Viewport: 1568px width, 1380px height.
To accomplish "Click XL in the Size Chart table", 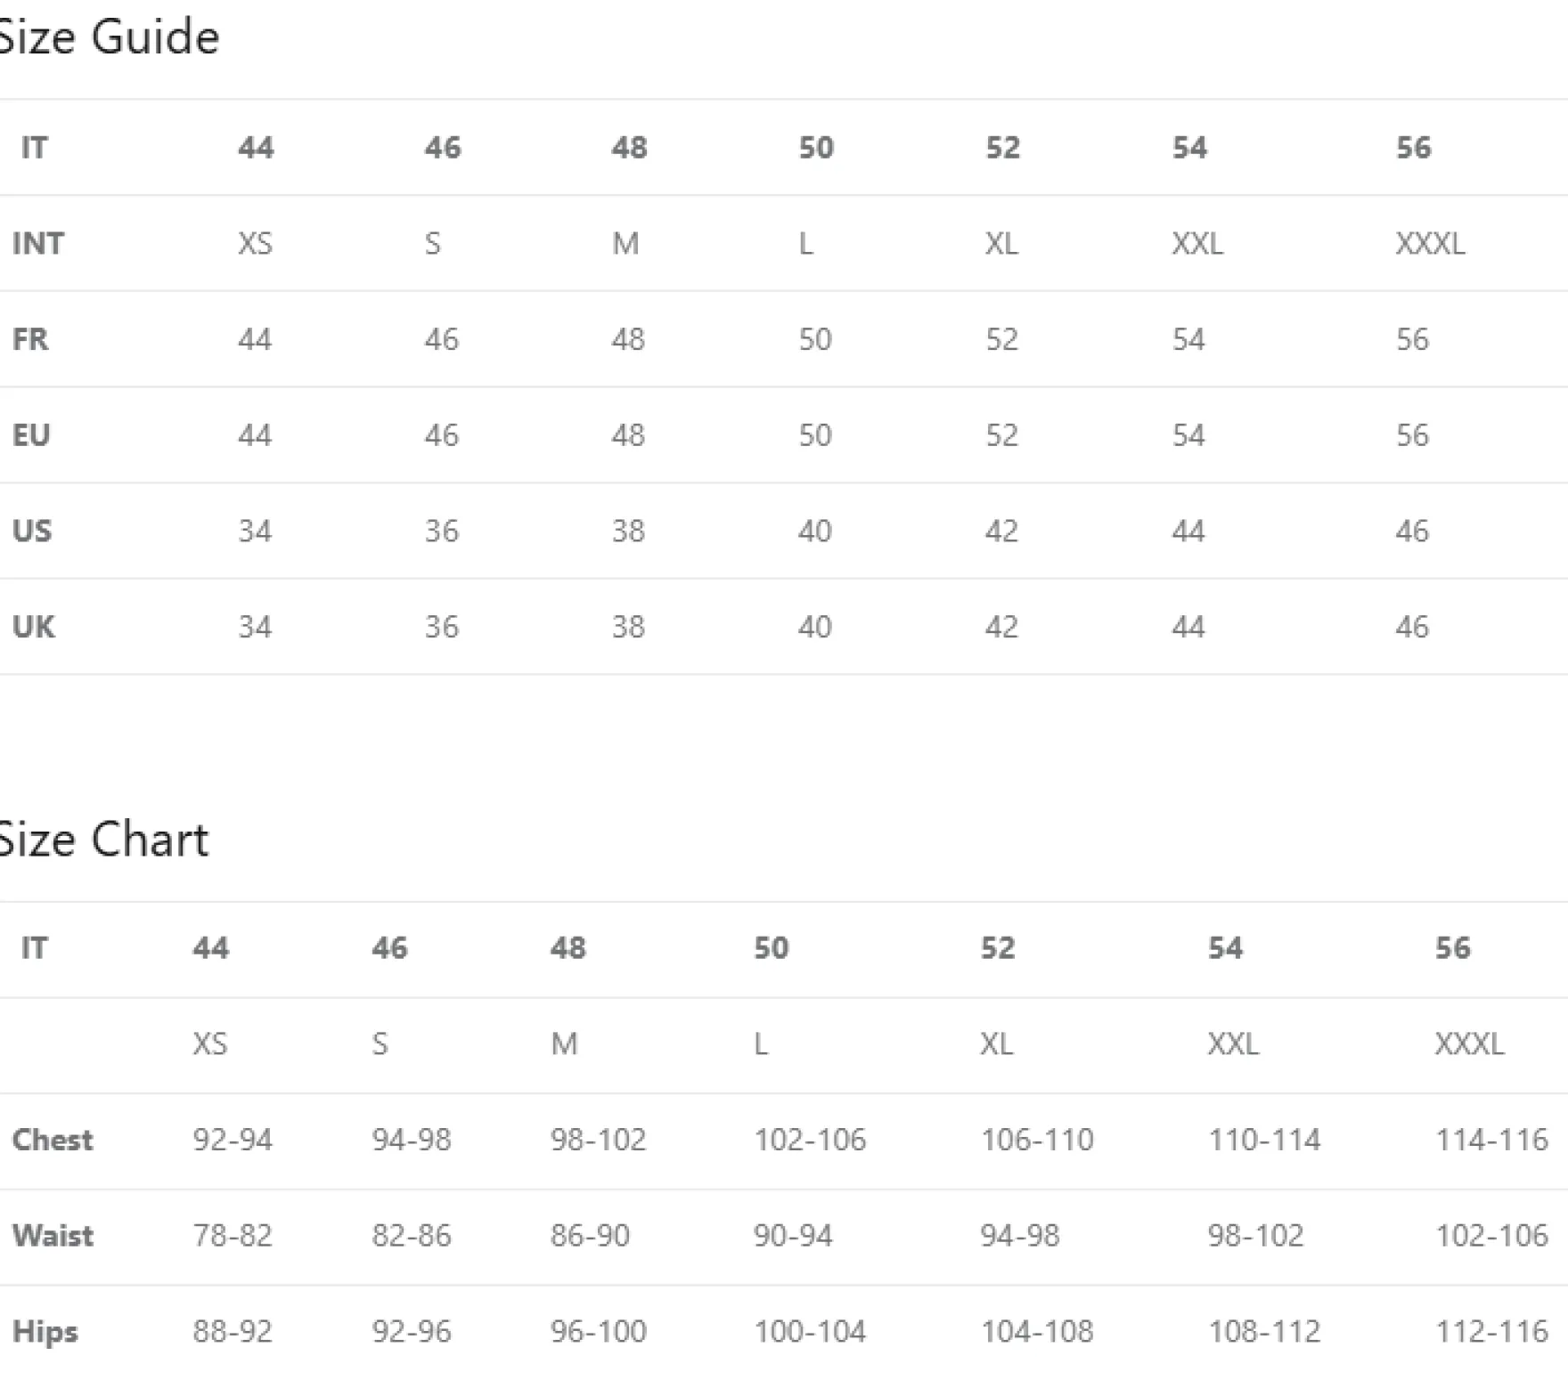I will tap(996, 1043).
